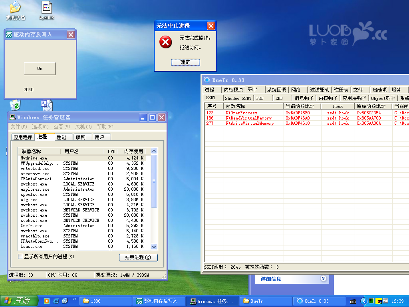Image resolution: width=409 pixels, height=307 pixels.
Task: Open the Recycle Bin desktop icon
Action: (15, 105)
